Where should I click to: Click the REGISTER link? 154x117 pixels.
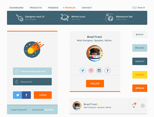coord(49,110)
